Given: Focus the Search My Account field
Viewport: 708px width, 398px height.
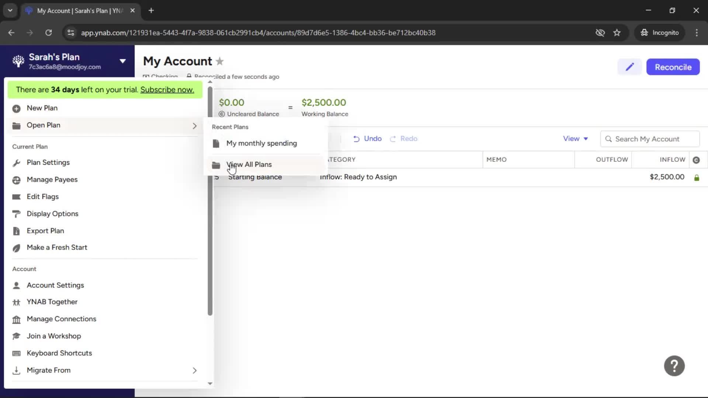Looking at the screenshot, I should 650,139.
